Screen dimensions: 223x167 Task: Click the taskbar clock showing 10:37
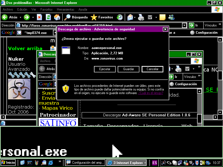point(216,163)
